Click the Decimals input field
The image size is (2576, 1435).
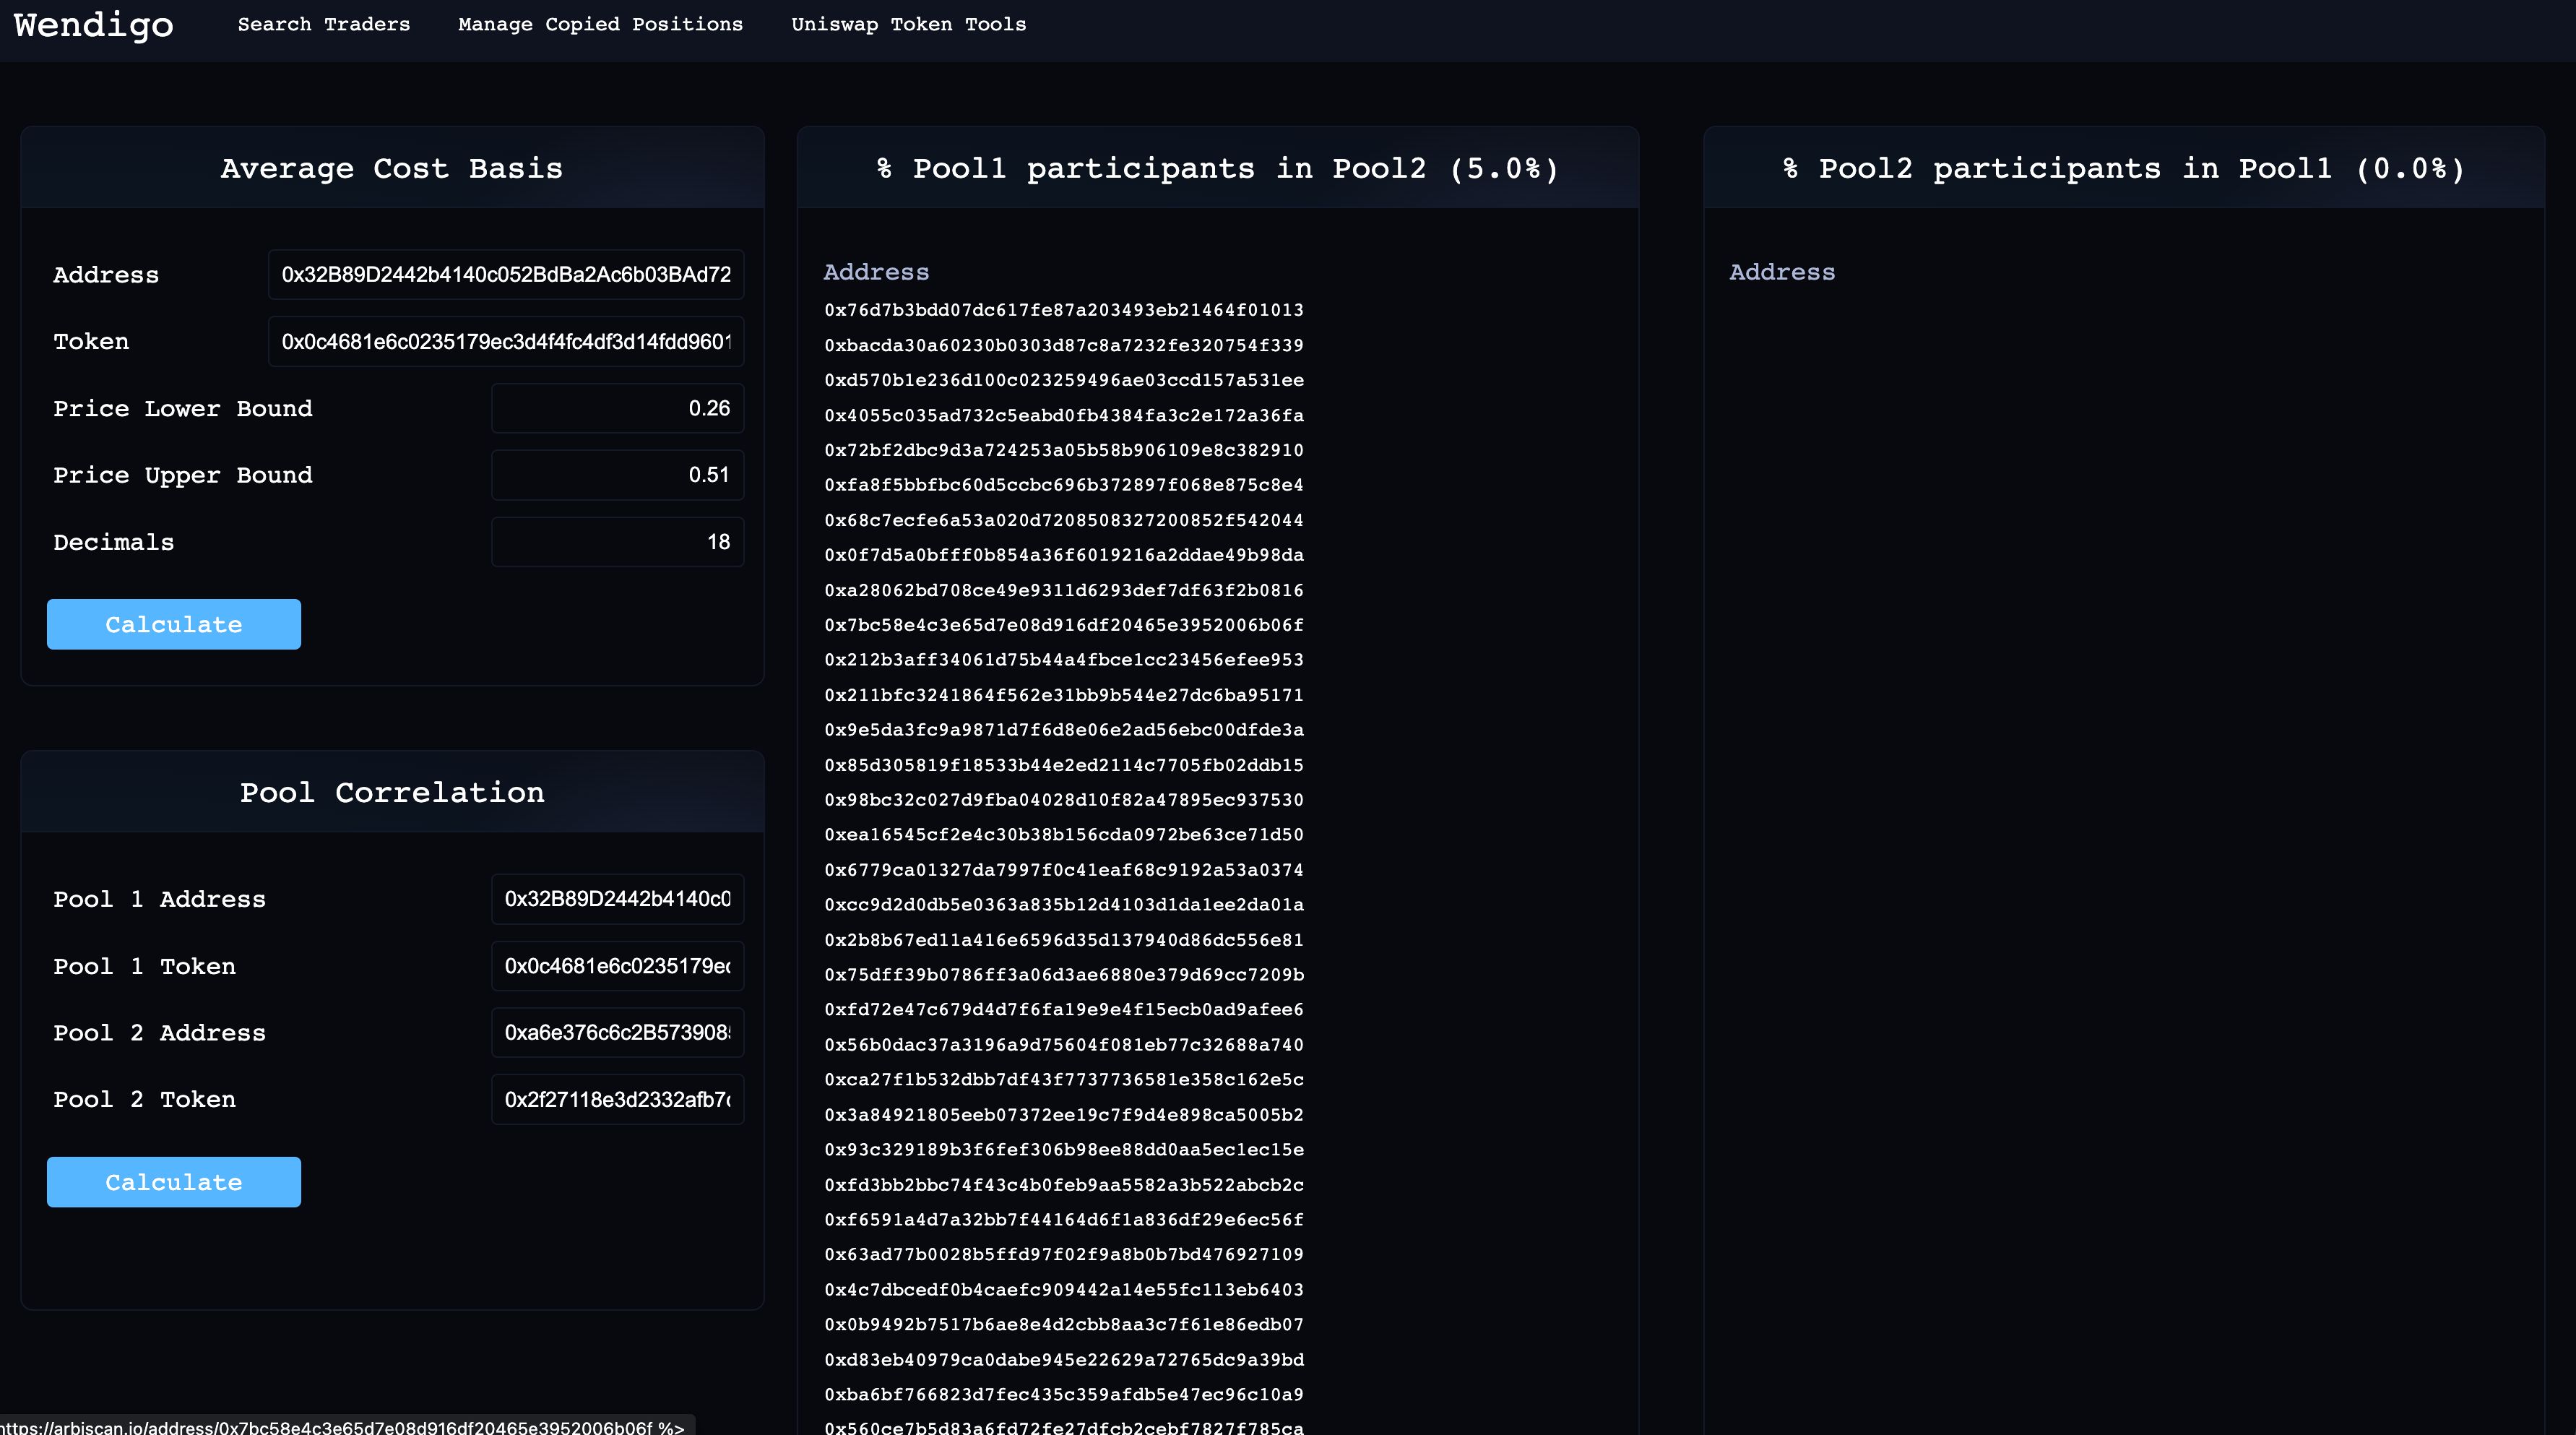(x=617, y=542)
